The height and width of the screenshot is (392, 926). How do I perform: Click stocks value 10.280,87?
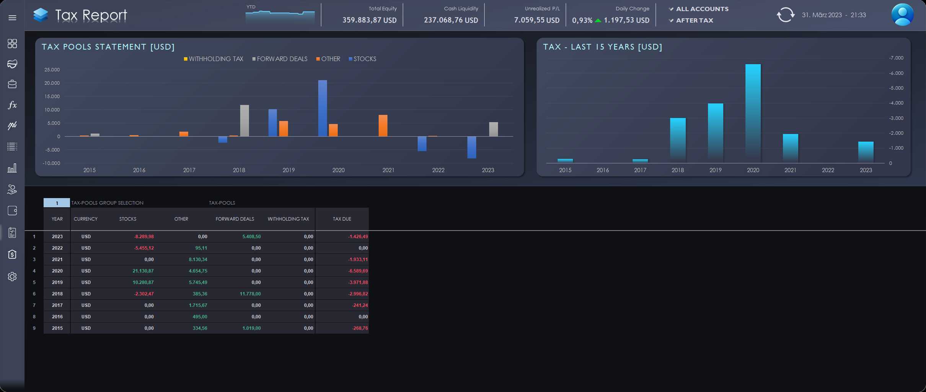coord(143,282)
